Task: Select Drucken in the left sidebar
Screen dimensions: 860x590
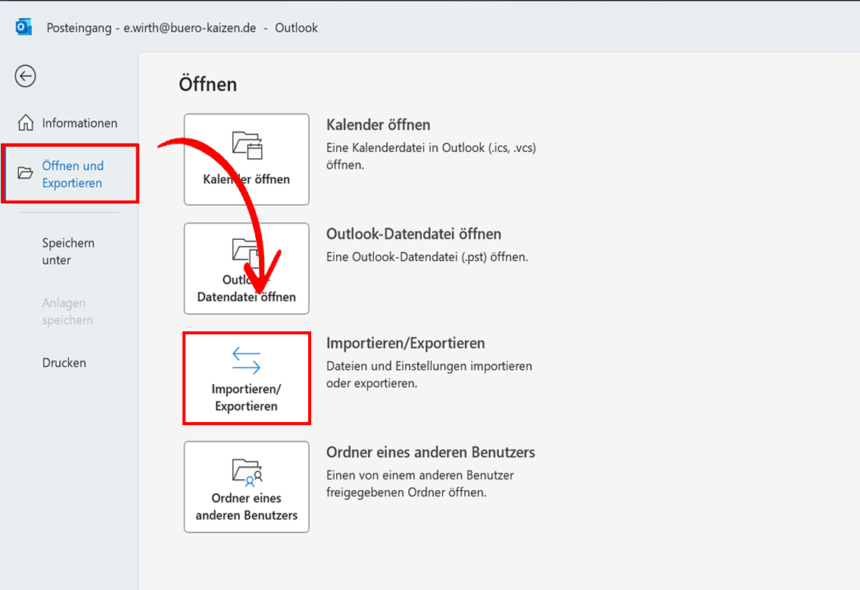Action: [64, 362]
